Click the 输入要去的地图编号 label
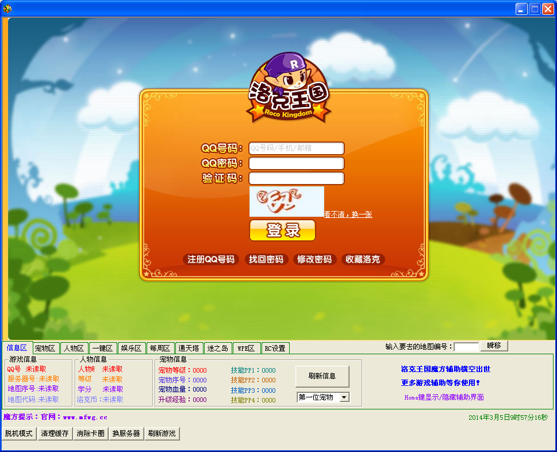The width and height of the screenshot is (557, 452). click(419, 346)
